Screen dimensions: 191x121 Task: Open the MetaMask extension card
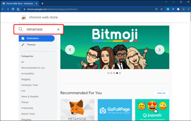pyautogui.click(x=78, y=110)
